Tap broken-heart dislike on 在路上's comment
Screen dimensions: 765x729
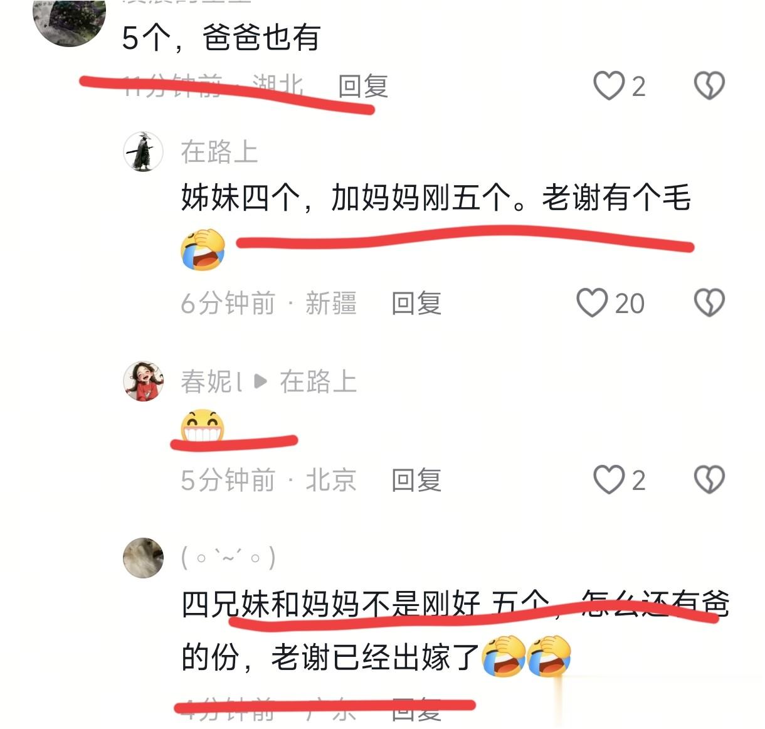709,303
